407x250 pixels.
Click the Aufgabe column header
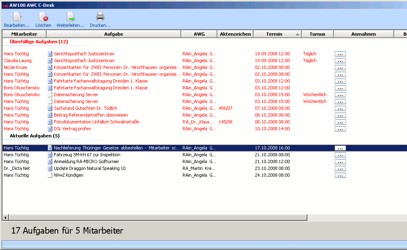(x=114, y=34)
